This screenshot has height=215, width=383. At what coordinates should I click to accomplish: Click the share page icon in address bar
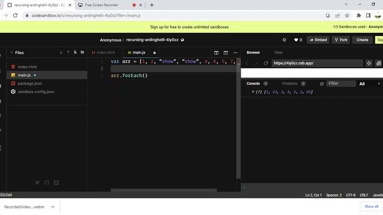338,16
